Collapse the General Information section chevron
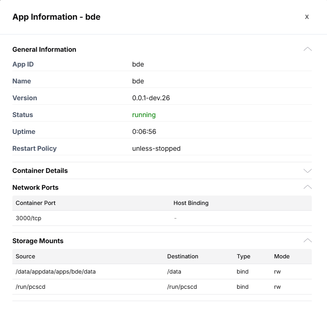 point(307,49)
